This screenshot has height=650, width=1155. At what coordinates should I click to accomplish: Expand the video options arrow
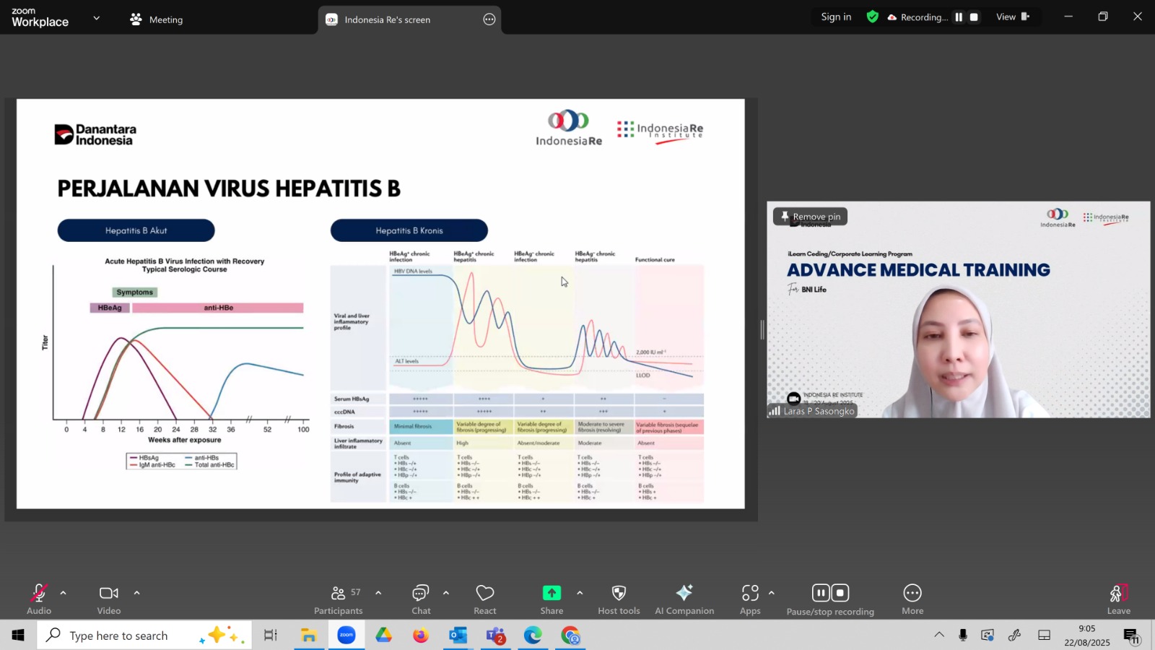tap(136, 593)
